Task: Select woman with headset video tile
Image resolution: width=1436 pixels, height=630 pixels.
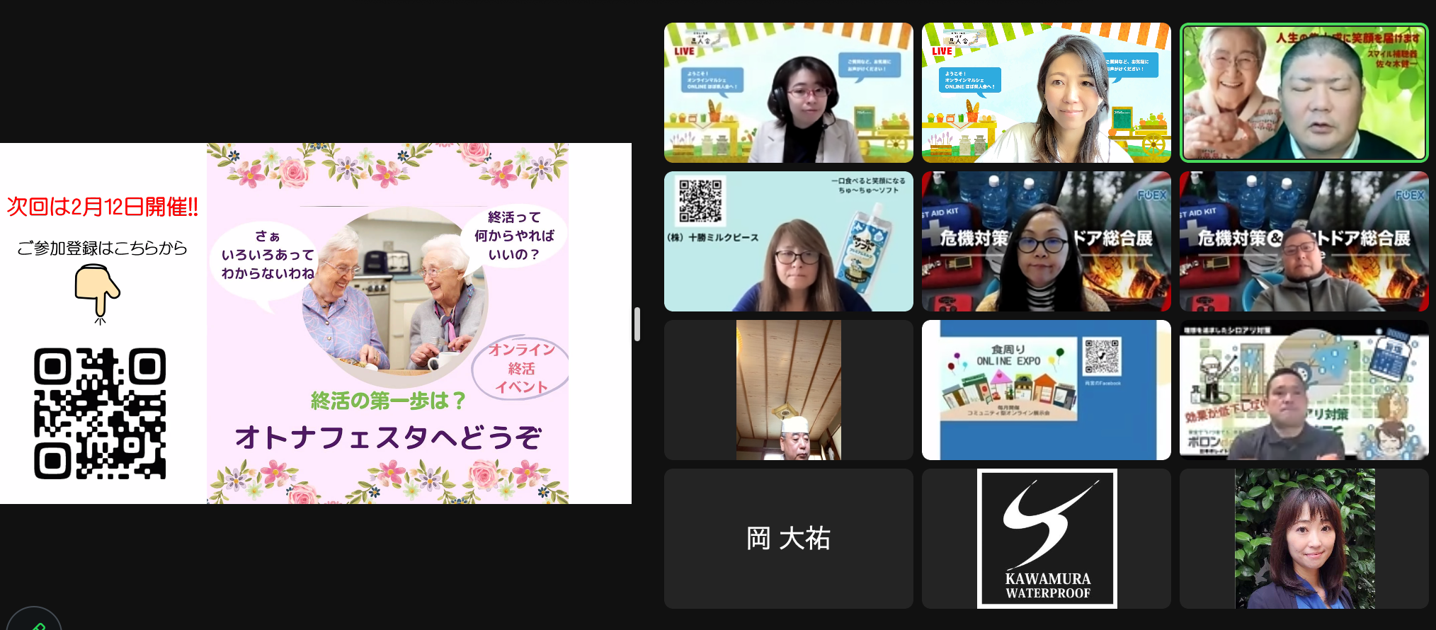Action: [x=788, y=93]
